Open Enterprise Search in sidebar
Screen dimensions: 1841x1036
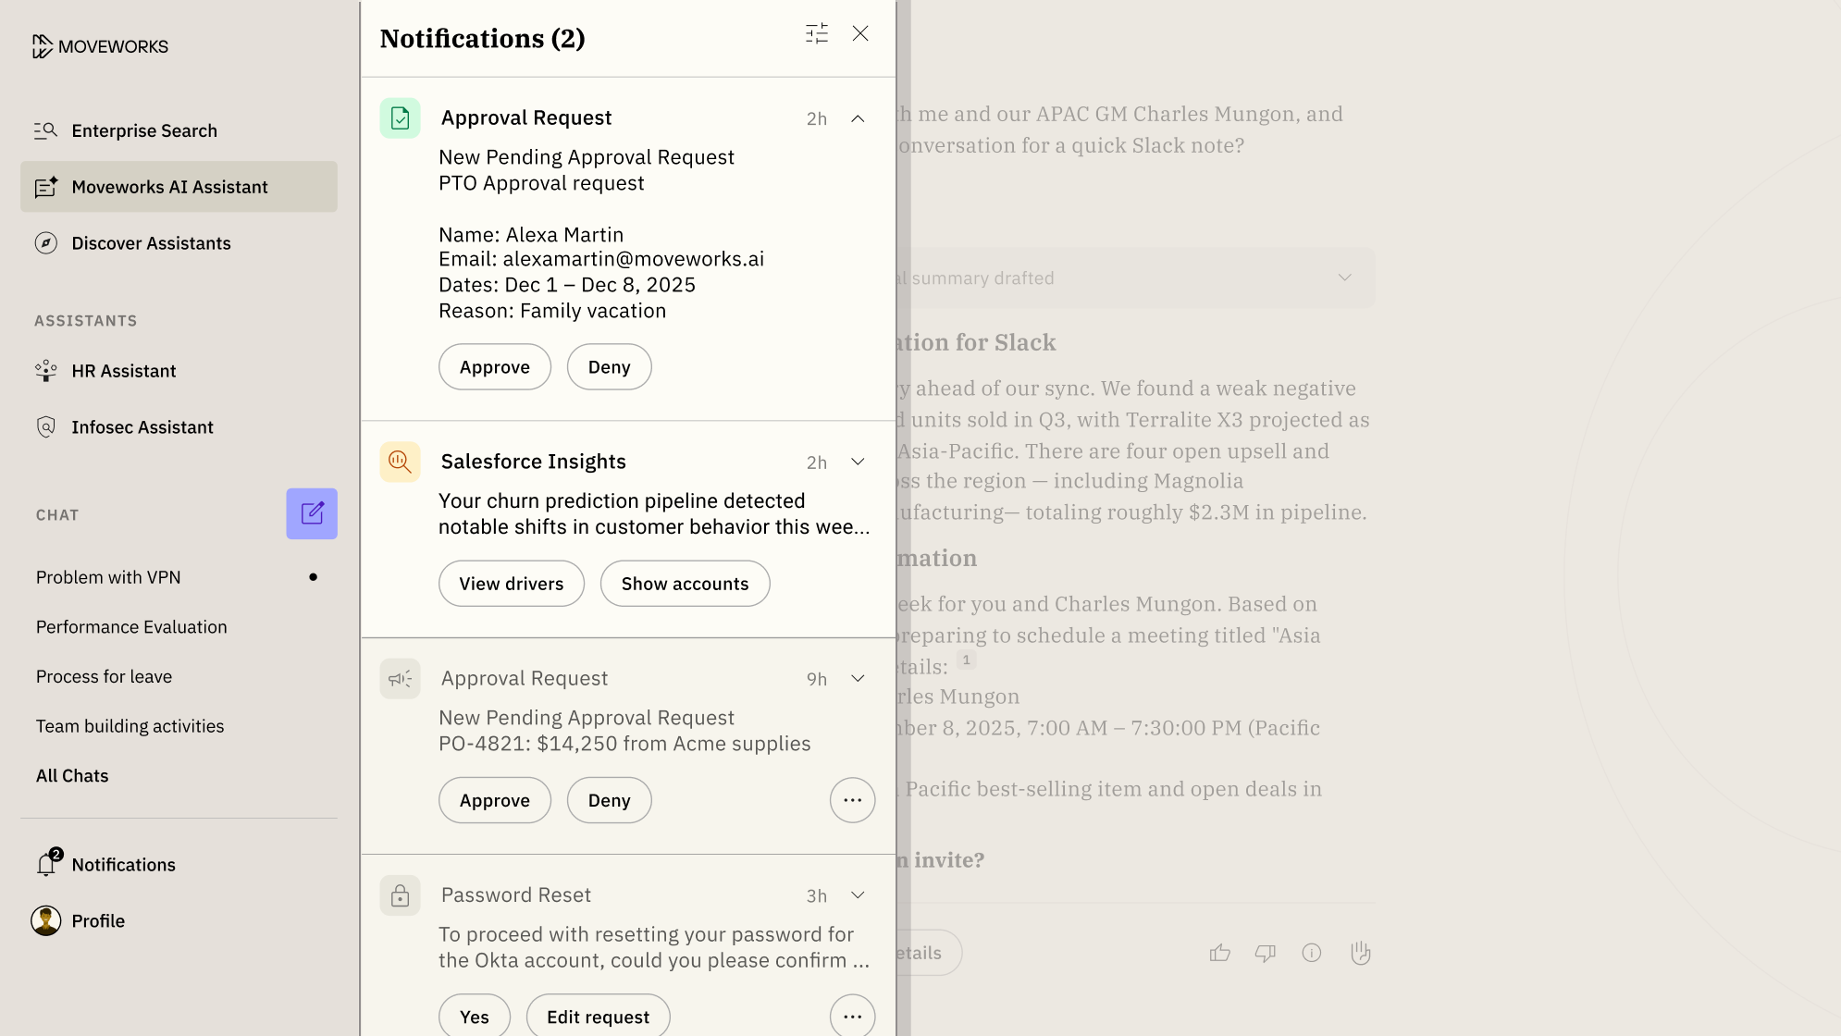click(x=144, y=130)
